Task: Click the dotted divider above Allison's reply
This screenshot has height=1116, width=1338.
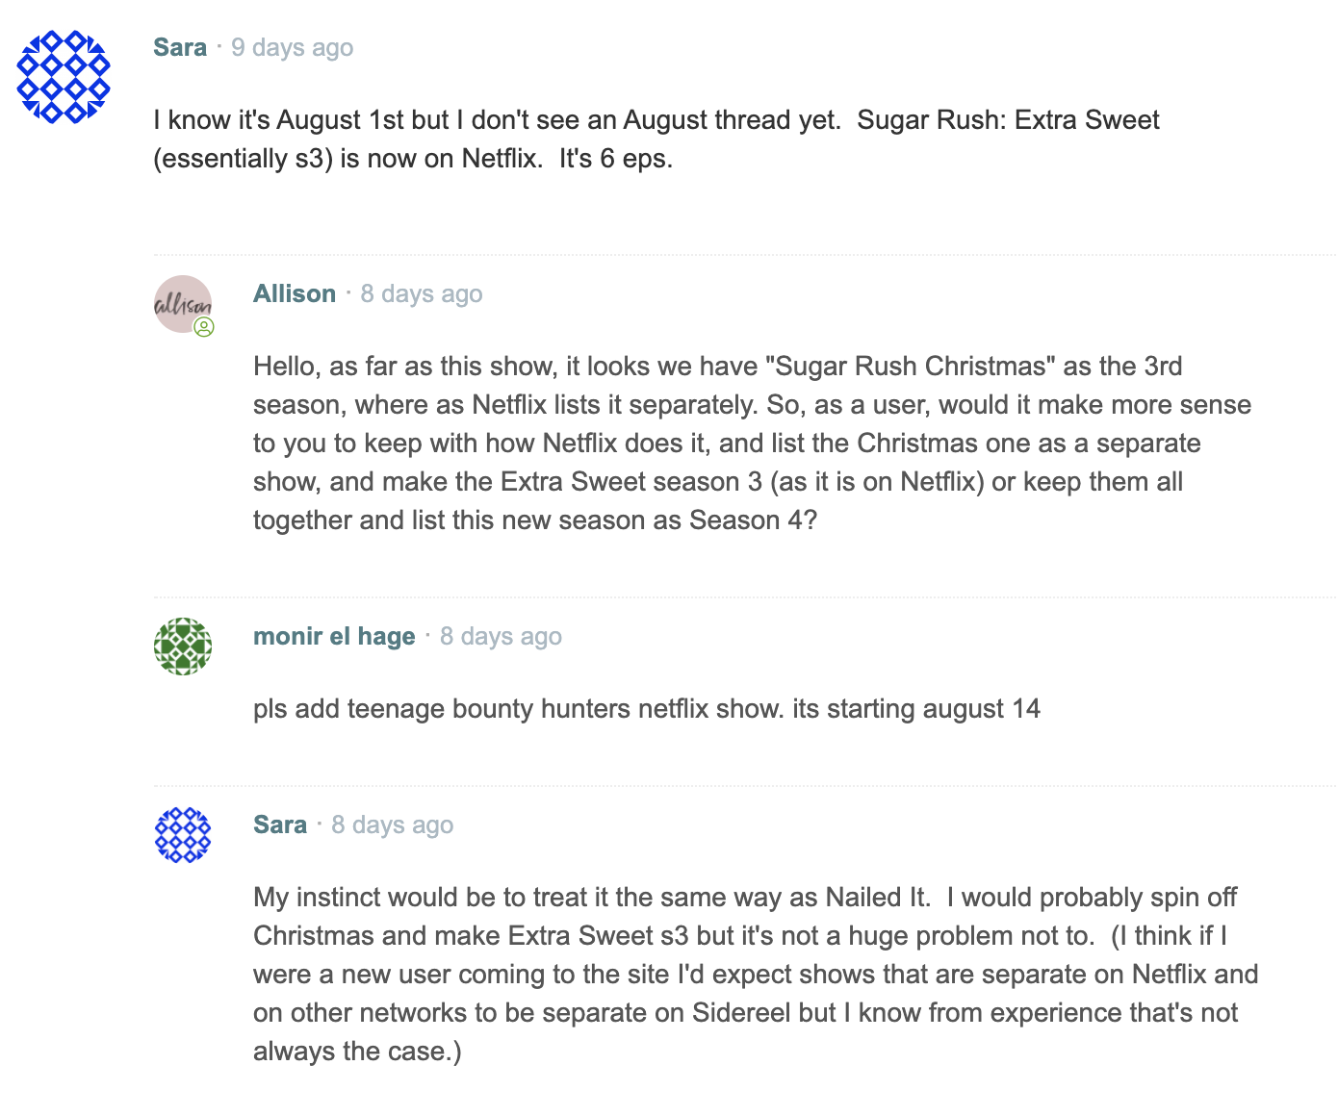Action: [745, 255]
